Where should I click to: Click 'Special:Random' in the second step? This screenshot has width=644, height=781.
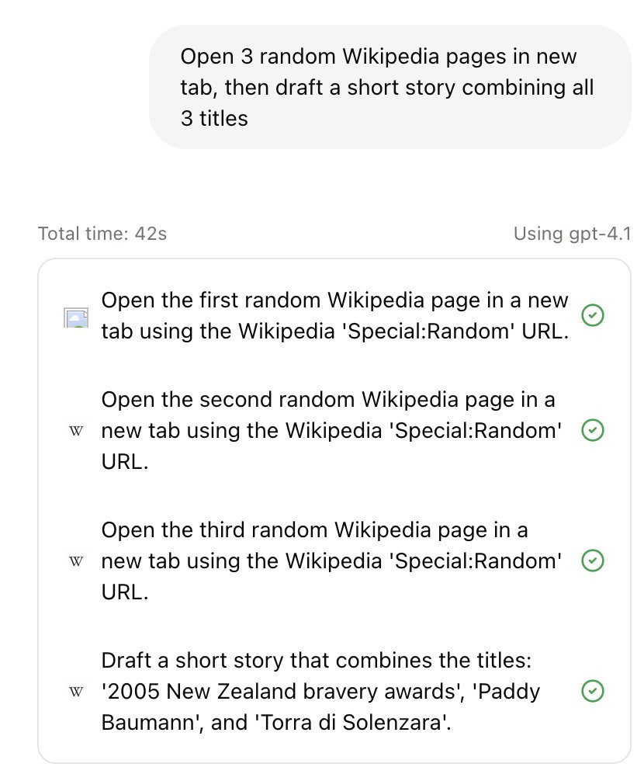pos(475,431)
